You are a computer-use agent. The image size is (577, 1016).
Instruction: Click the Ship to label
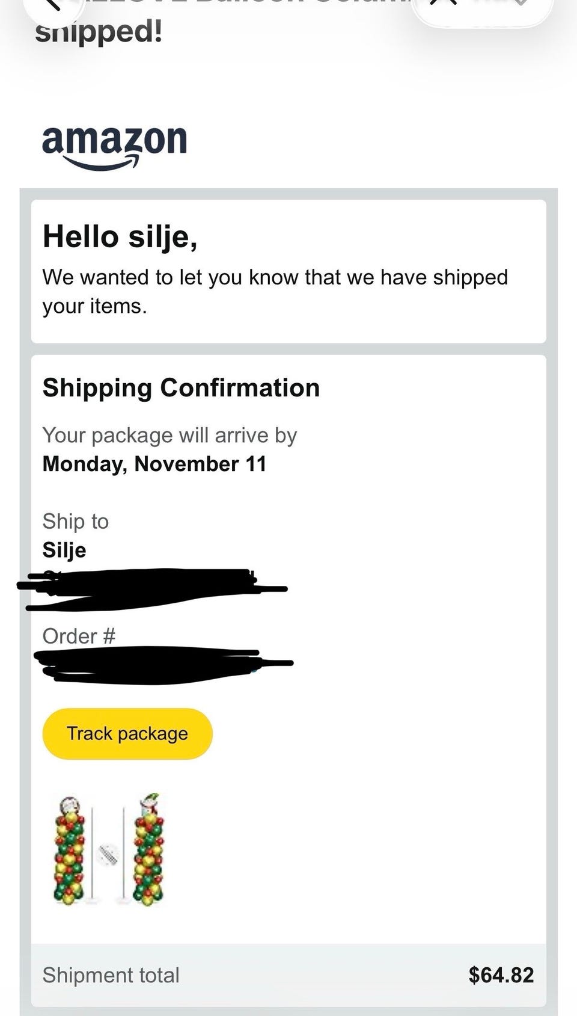click(76, 521)
